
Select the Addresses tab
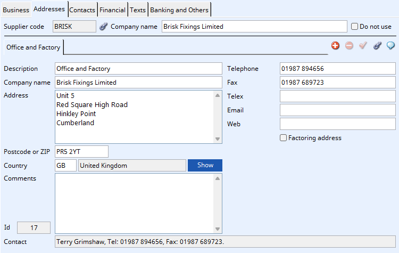coord(49,9)
